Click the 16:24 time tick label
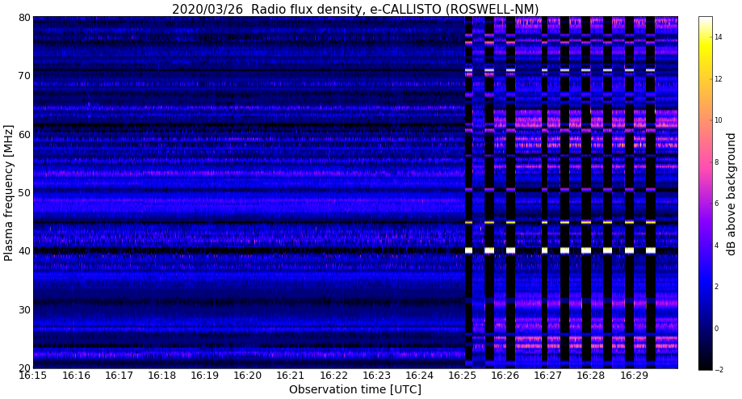Screen dimensions: 742x399 [420, 376]
